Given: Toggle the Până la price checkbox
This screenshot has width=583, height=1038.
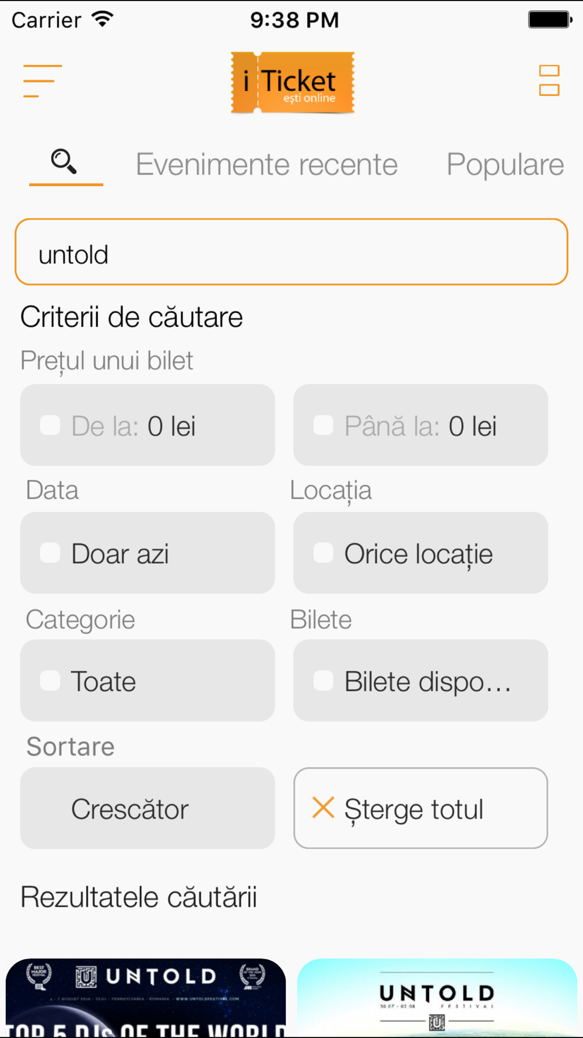Looking at the screenshot, I should point(323,425).
